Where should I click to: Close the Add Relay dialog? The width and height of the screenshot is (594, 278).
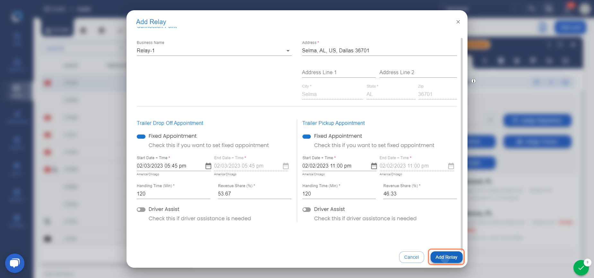point(458,22)
